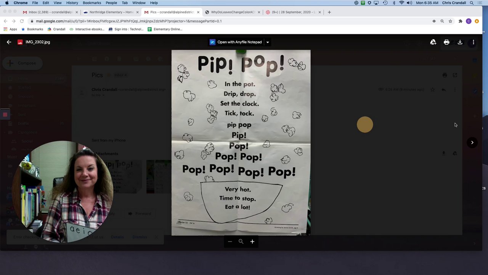Open the Chrome extensions puzzle icon
Screen dimensions: 488x275
461,21
